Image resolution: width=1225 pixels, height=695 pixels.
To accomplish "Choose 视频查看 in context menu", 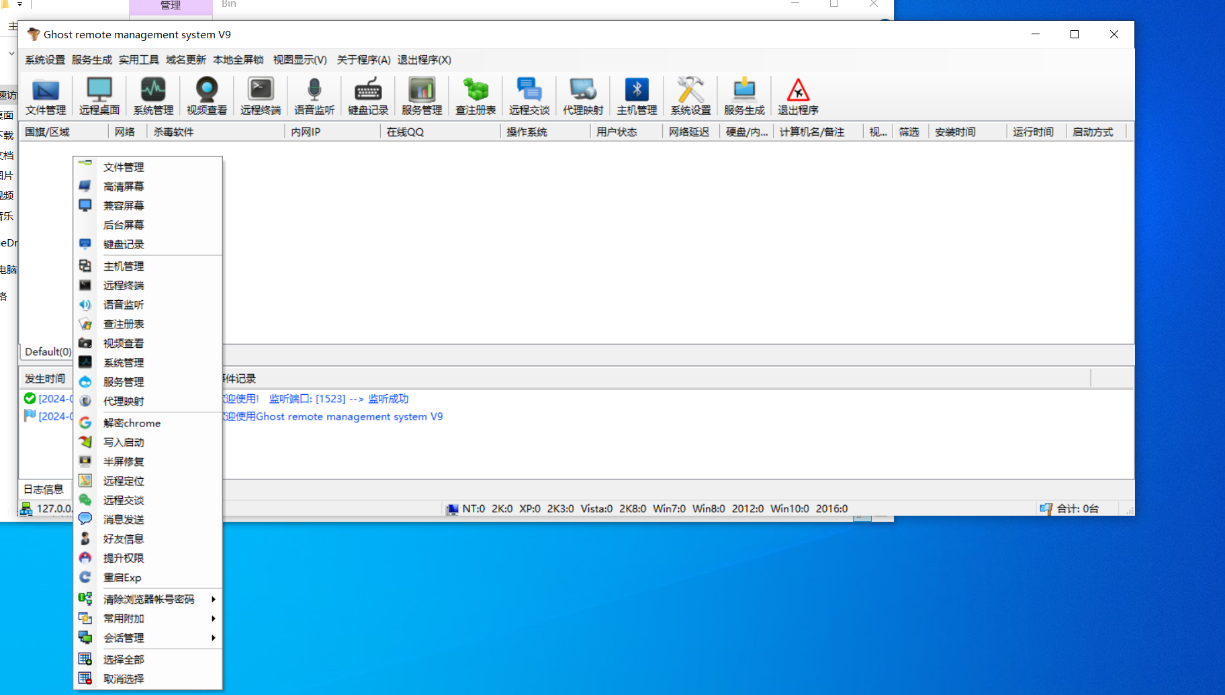I will pyautogui.click(x=148, y=343).
